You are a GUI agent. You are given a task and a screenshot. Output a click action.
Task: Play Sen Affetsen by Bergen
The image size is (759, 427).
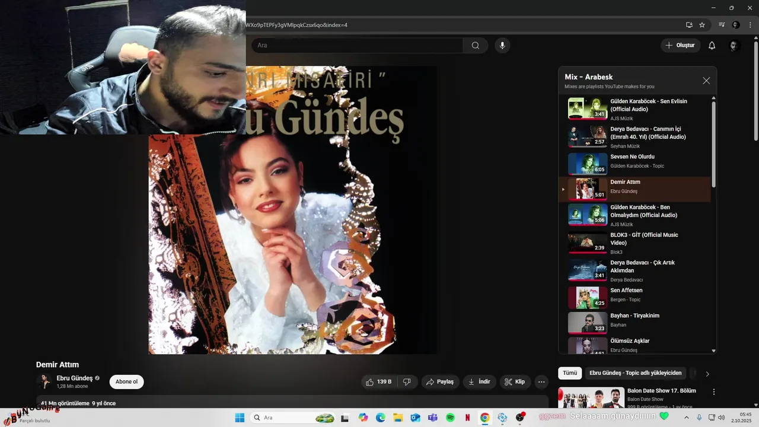tap(634, 297)
